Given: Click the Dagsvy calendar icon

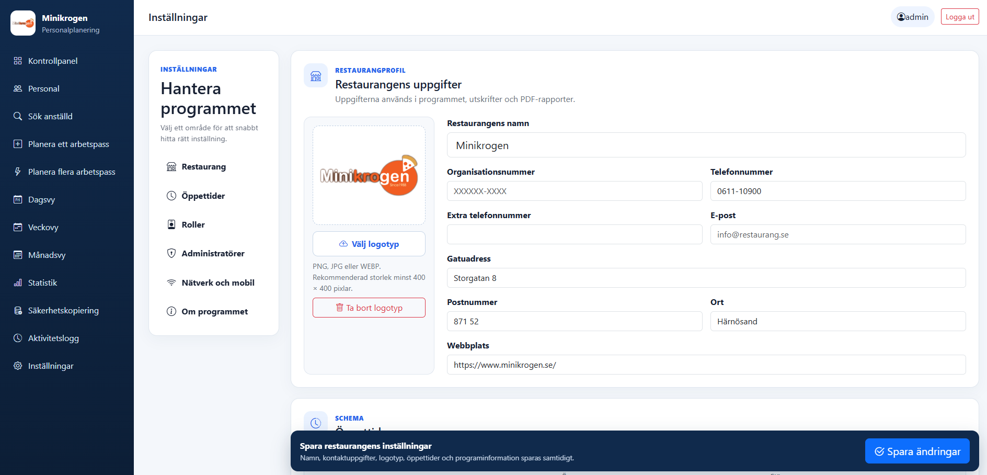Looking at the screenshot, I should coord(18,199).
